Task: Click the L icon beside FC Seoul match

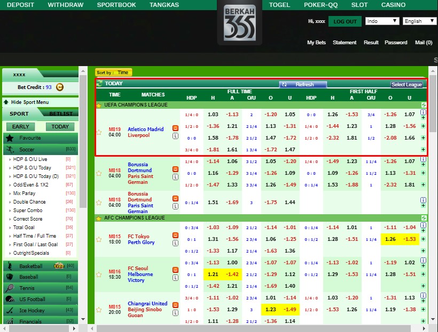Action: point(175,278)
